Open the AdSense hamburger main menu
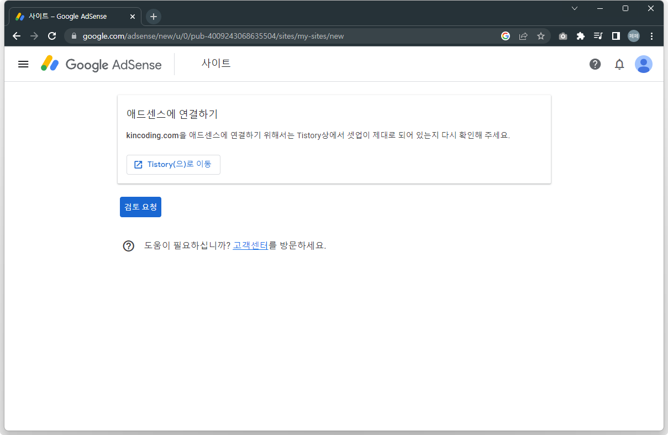 pos(23,64)
